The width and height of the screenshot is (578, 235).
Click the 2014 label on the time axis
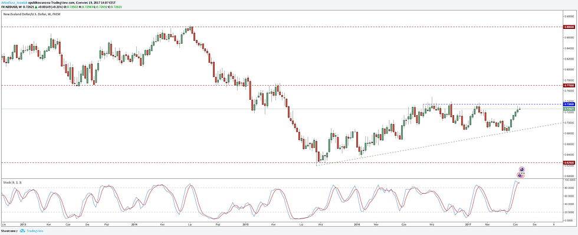point(134,224)
